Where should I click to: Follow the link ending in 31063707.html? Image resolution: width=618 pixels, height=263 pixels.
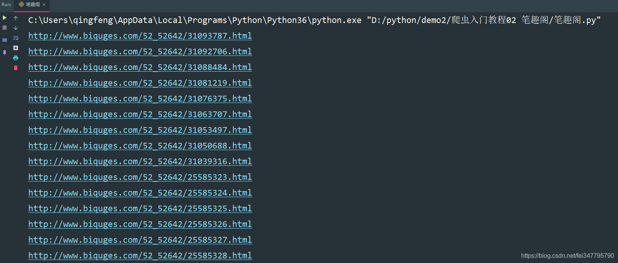140,114
